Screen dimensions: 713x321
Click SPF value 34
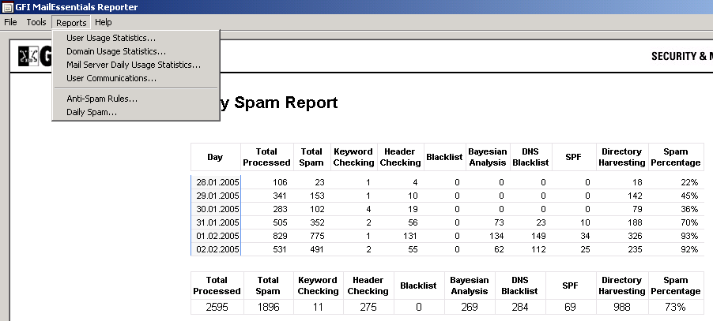[x=585, y=236]
